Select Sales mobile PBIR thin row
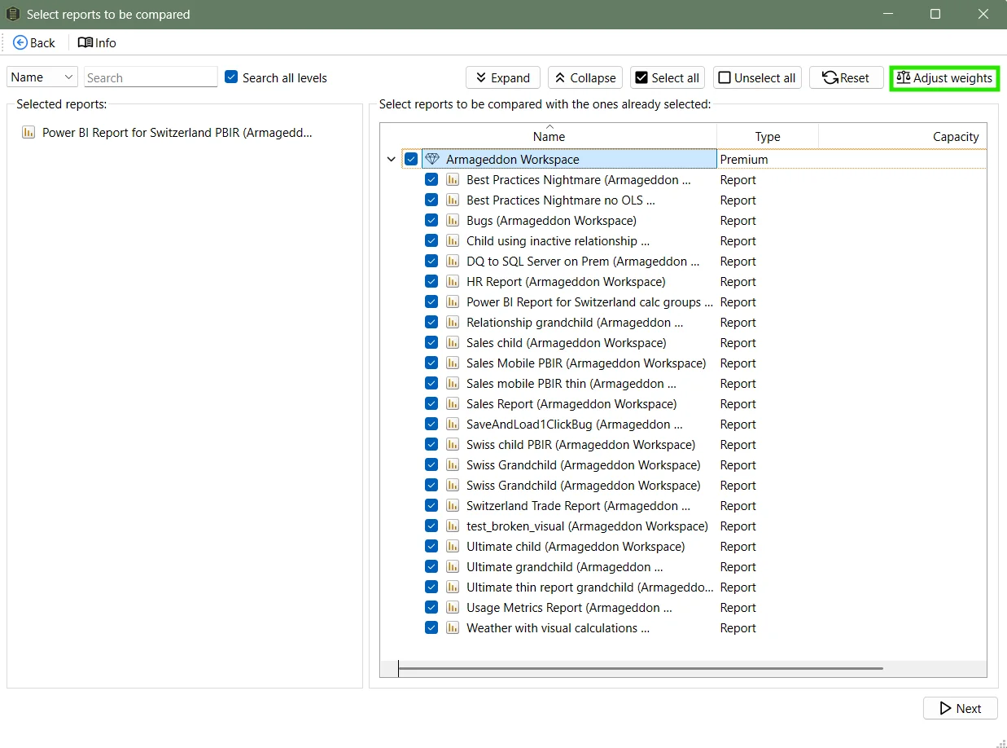The width and height of the screenshot is (1007, 748). (571, 384)
